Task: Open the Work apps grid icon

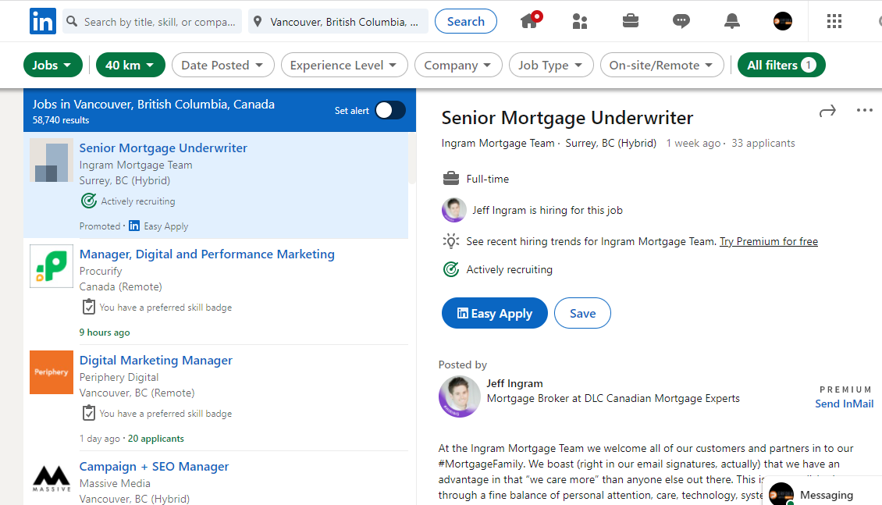Action: tap(834, 21)
